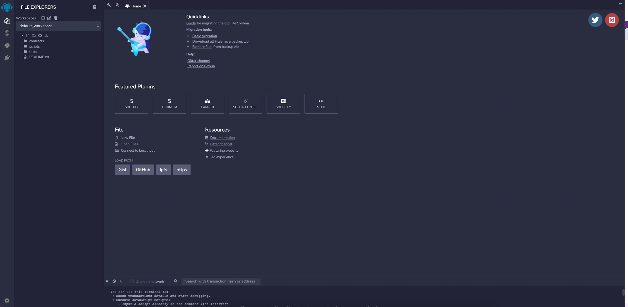Load from Ipfs button
Image resolution: width=628 pixels, height=307 pixels.
163,170
